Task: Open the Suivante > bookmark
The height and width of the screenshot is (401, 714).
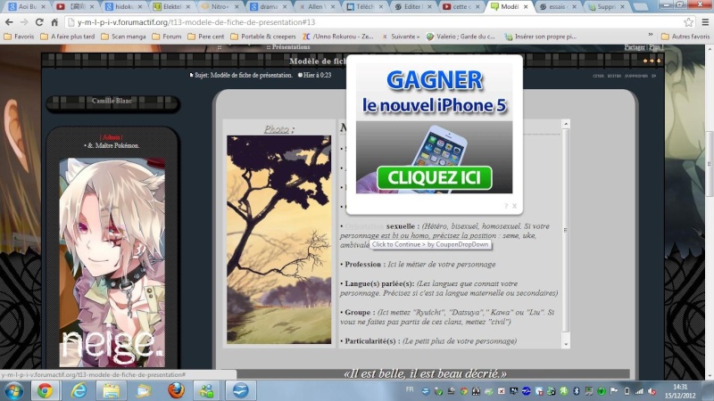Action: coord(401,37)
